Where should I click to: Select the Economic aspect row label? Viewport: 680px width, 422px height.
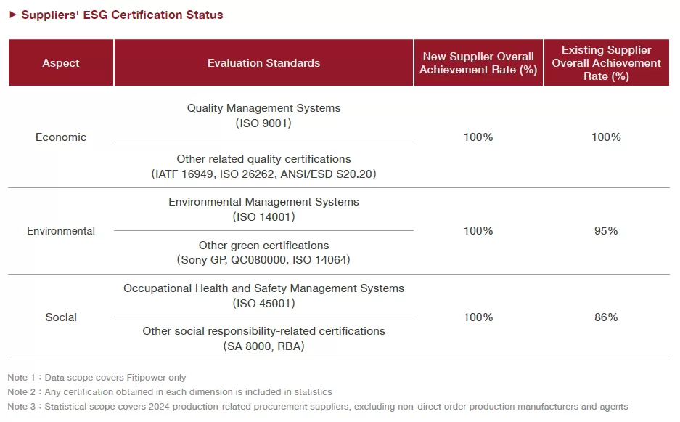(x=61, y=137)
